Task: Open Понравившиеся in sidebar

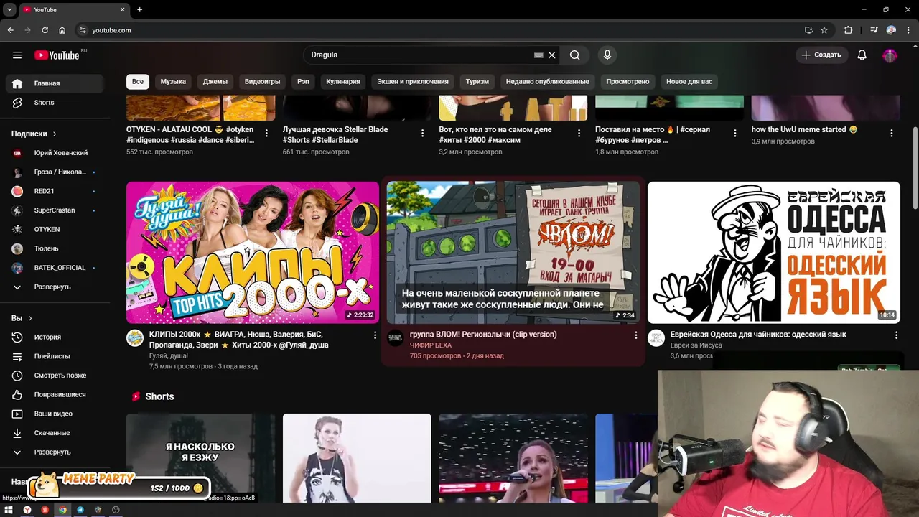Action: click(55, 394)
